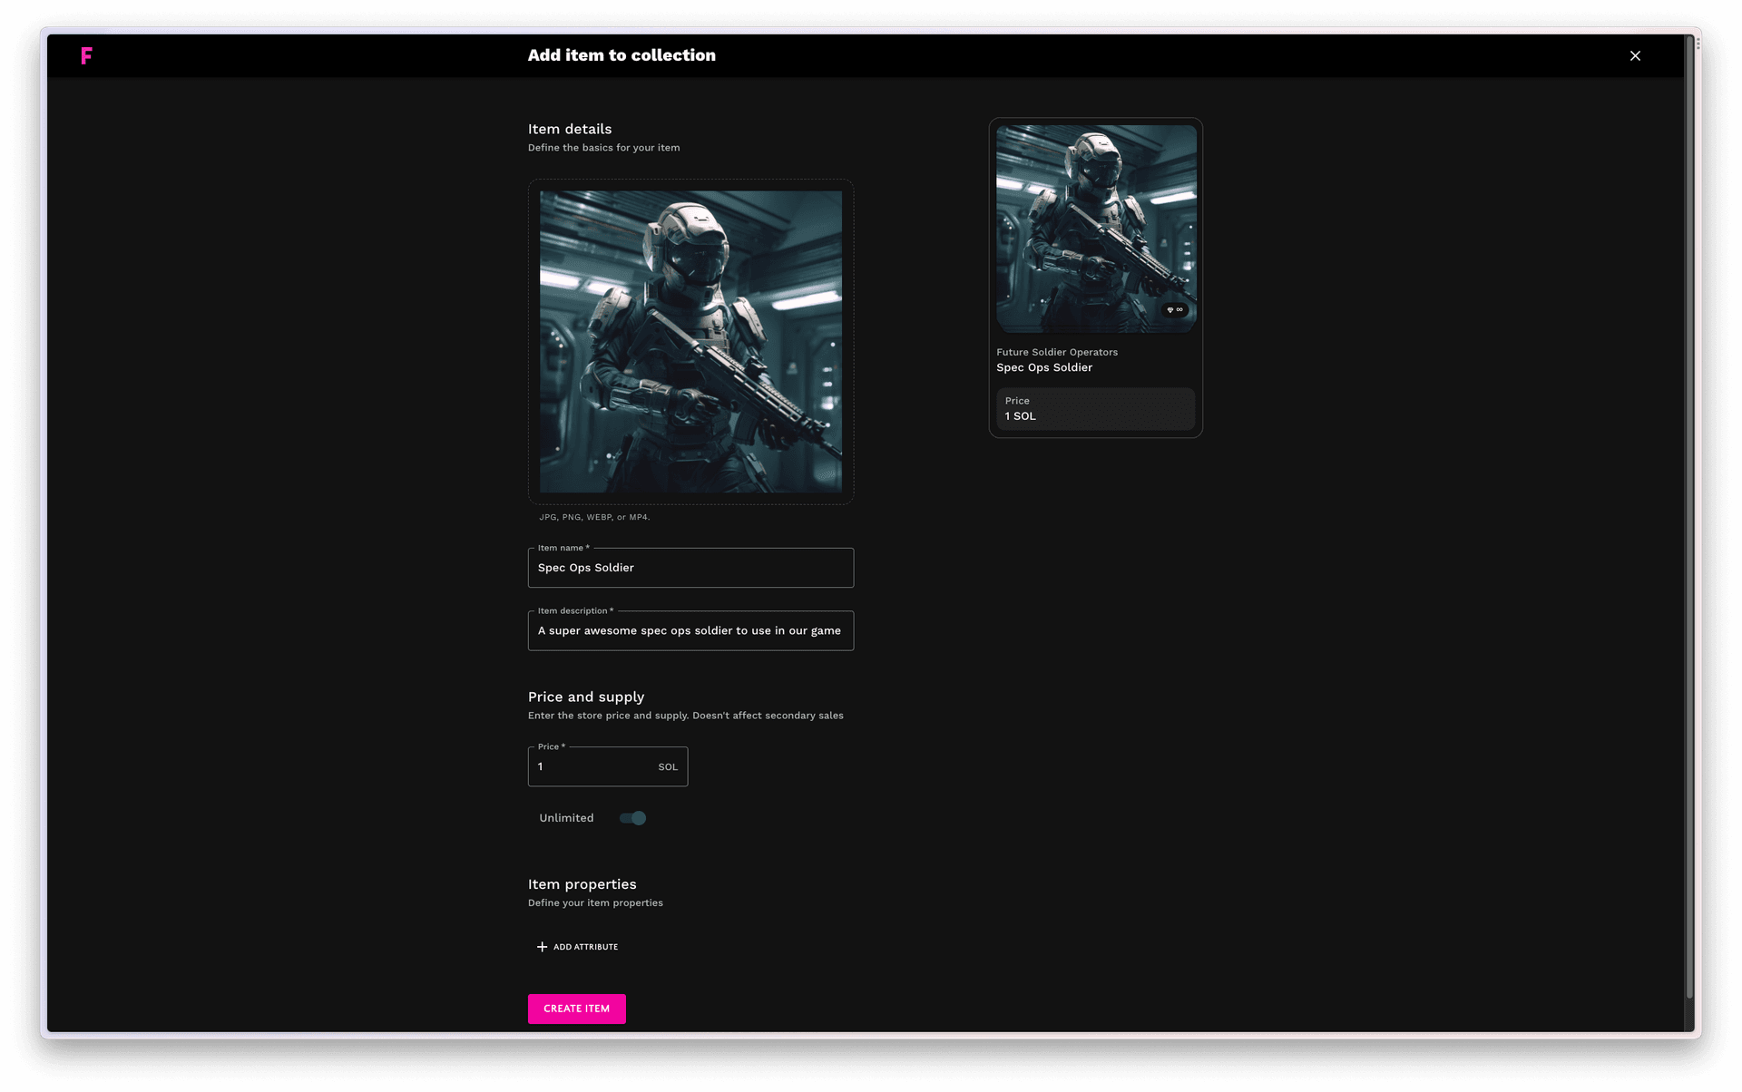The height and width of the screenshot is (1092, 1742).
Task: Click the preview card soldier thumbnail
Action: coord(1096,229)
